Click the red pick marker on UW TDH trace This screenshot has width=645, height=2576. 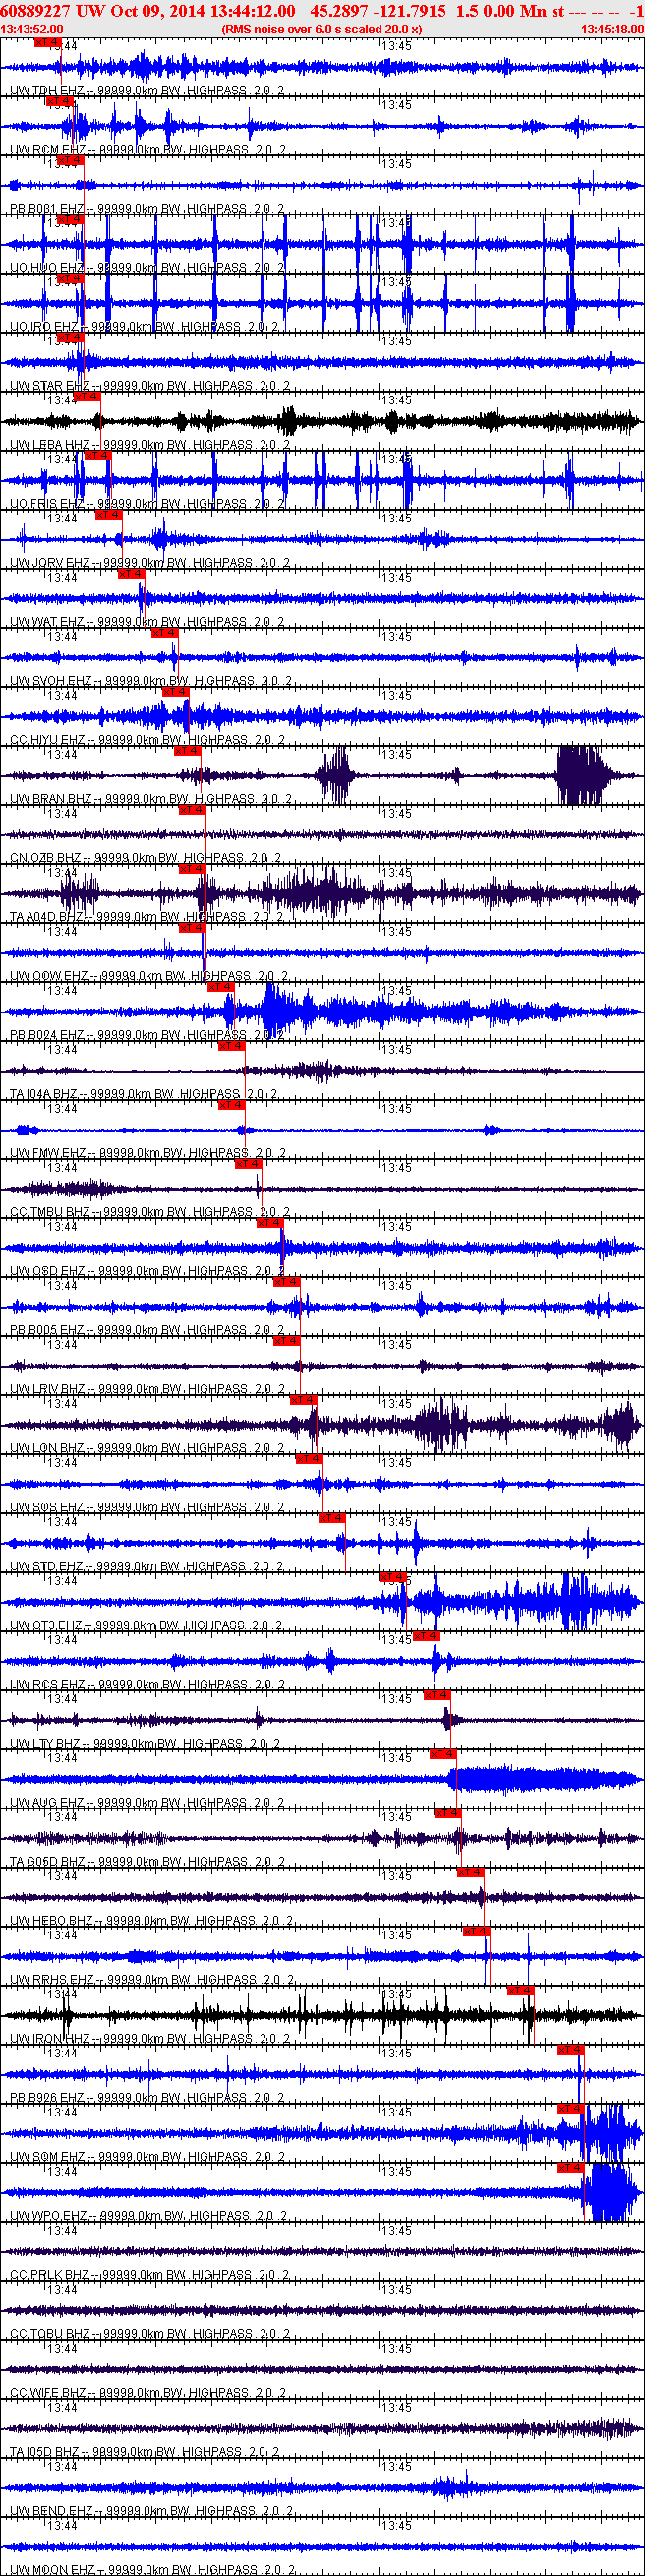tap(46, 42)
